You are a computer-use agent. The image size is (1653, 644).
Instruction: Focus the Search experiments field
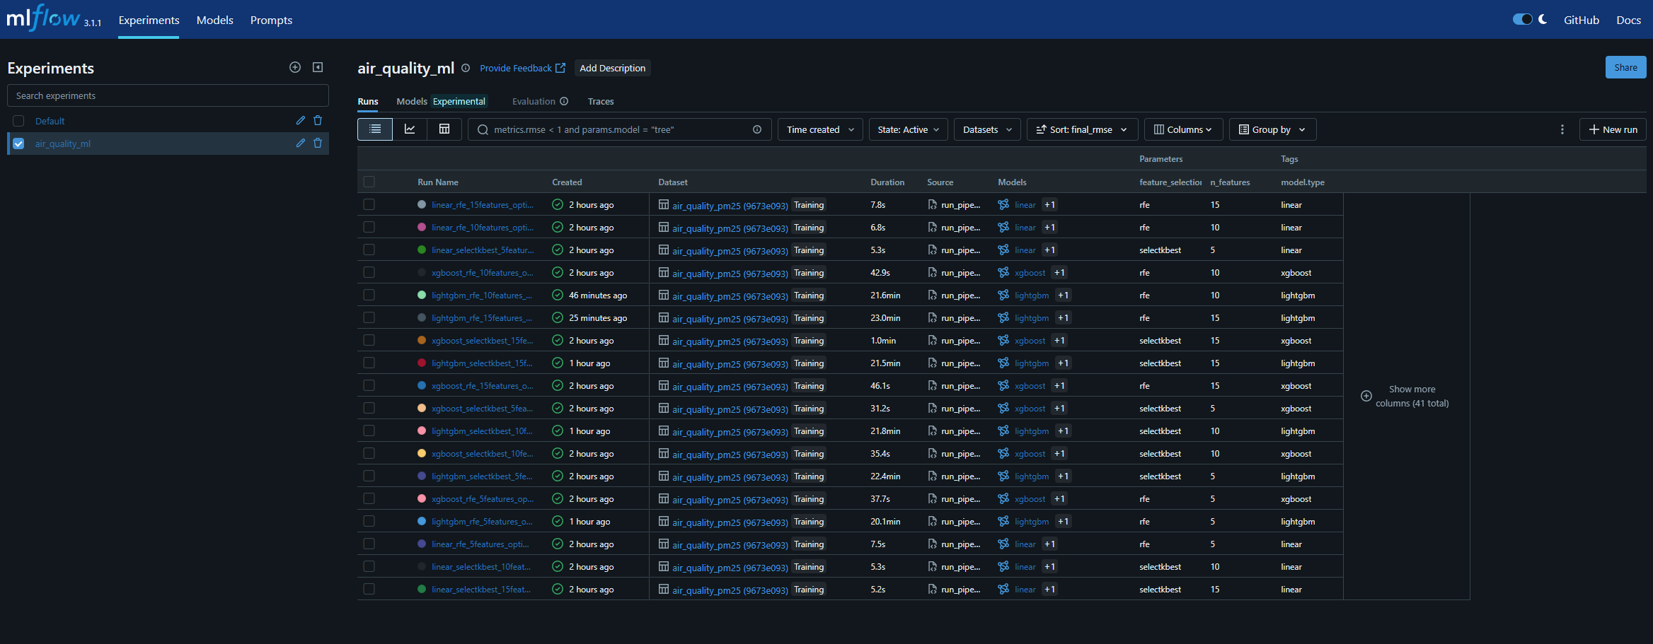(168, 95)
